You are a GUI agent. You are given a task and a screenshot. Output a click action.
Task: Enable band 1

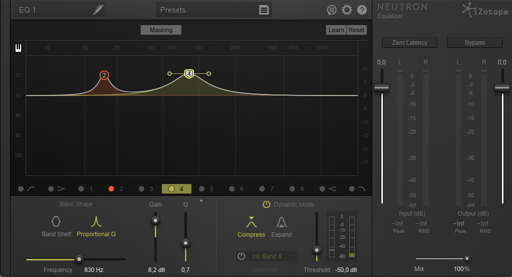click(x=81, y=189)
